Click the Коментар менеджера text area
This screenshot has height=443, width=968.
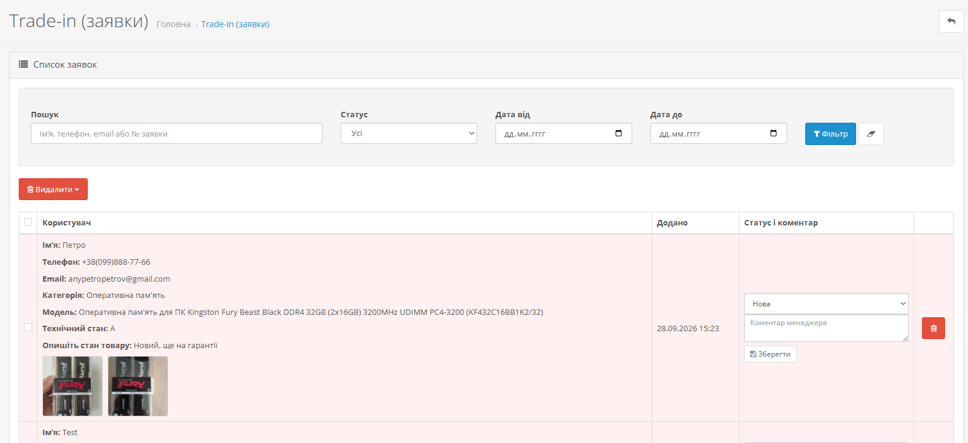[x=826, y=328]
